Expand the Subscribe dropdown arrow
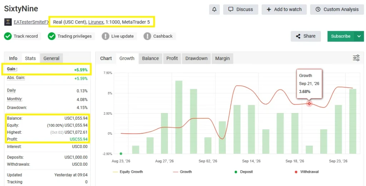The image size is (366, 186). [x=359, y=36]
